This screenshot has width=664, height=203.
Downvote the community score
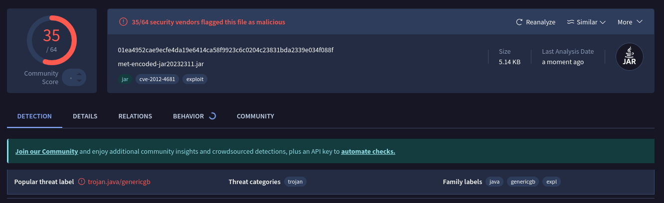pos(79,82)
